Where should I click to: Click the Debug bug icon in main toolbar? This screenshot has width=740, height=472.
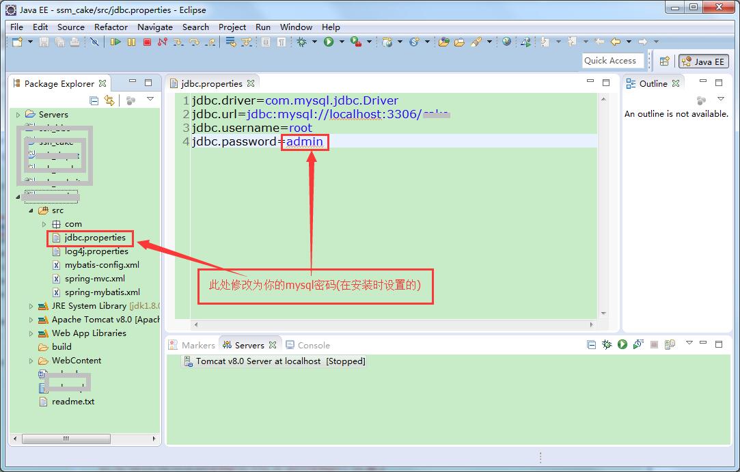(301, 42)
